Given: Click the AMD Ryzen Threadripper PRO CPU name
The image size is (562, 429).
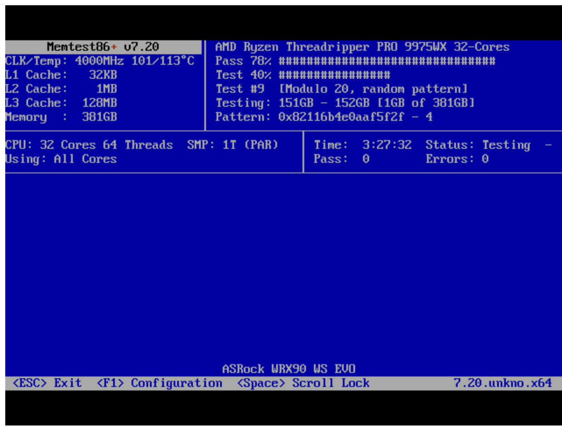Looking at the screenshot, I should click(x=362, y=47).
